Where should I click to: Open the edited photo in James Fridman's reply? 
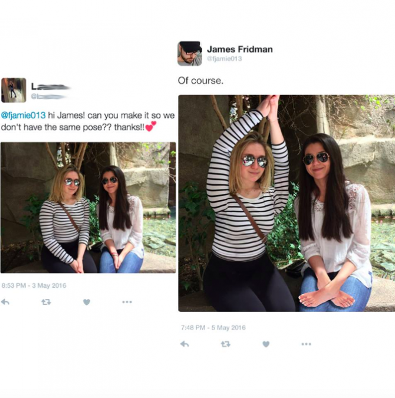[287, 203]
